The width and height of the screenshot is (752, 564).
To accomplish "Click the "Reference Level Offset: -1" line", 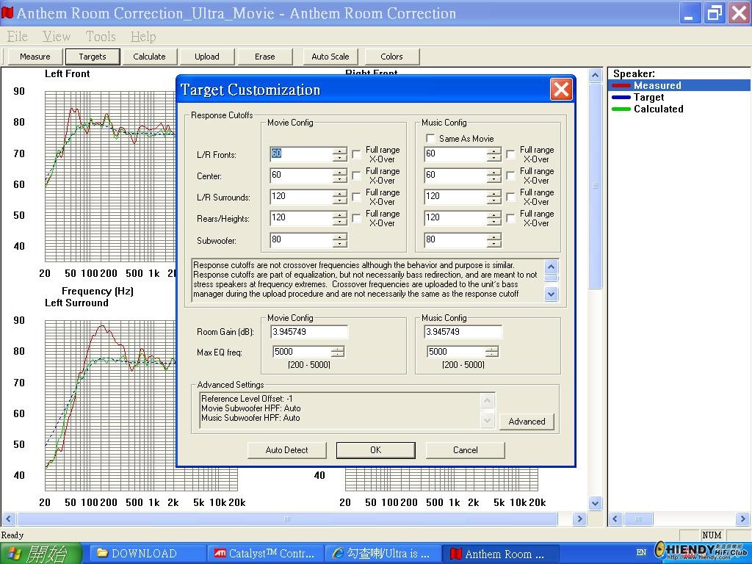I will (x=247, y=399).
